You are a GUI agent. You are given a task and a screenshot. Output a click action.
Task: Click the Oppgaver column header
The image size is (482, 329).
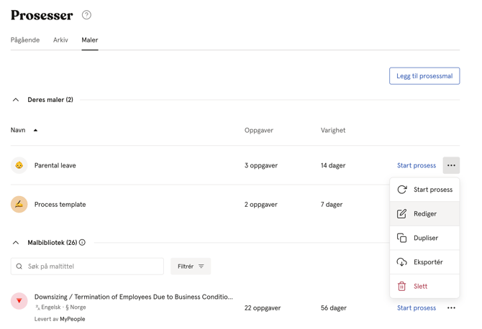pos(259,130)
